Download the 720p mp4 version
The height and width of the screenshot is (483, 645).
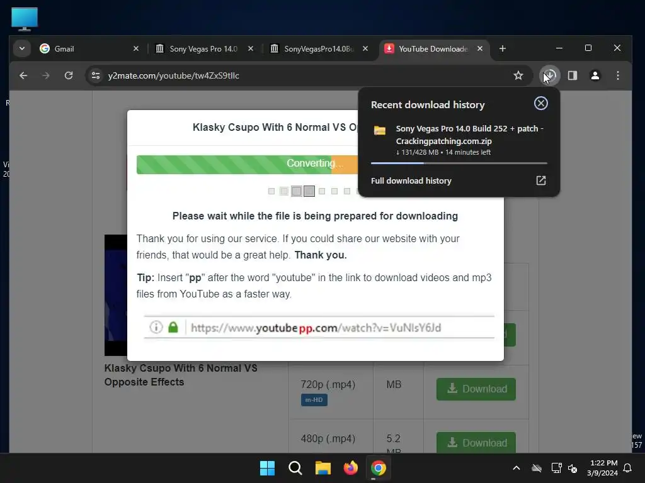pos(476,389)
